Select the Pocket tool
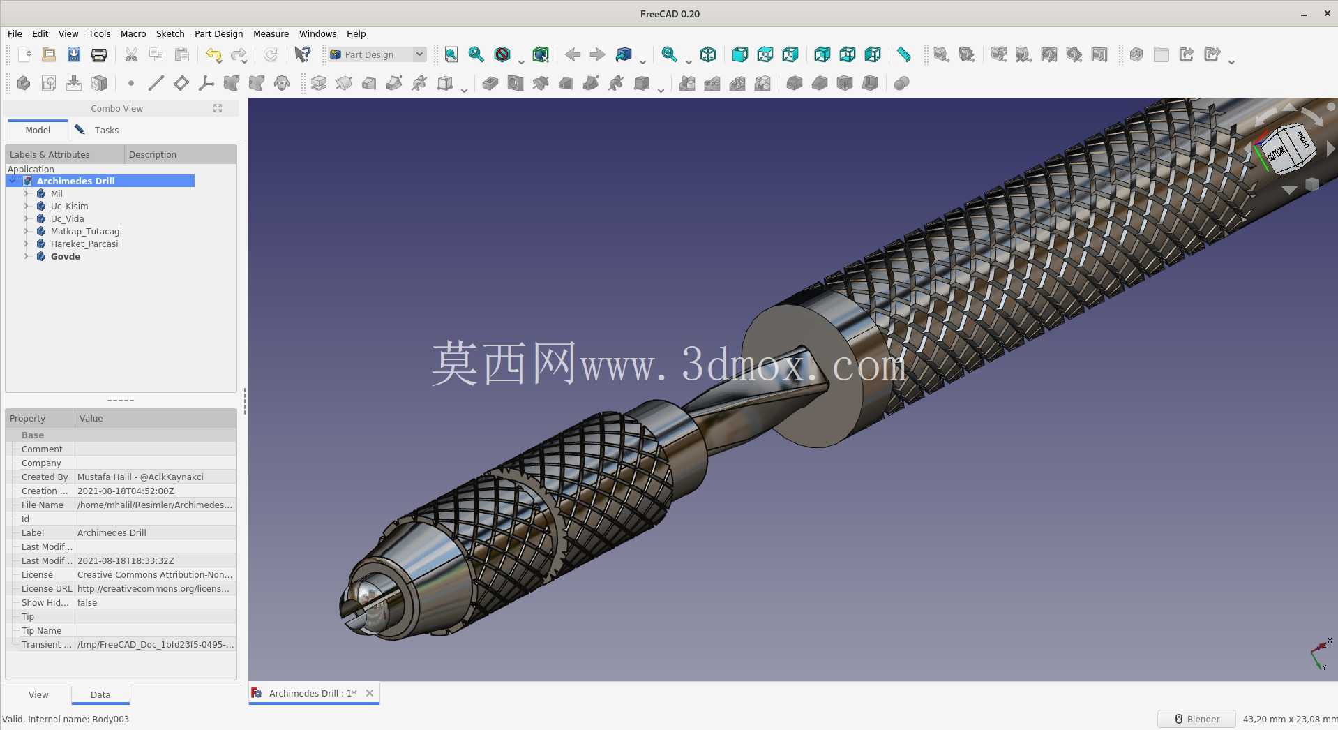This screenshot has height=730, width=1338. point(490,84)
